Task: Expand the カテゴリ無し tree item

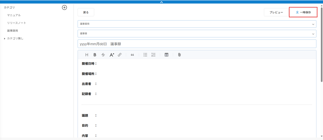Action: [4, 39]
